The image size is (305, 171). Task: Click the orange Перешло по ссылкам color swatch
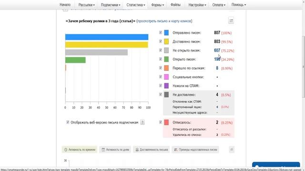(x=166, y=68)
